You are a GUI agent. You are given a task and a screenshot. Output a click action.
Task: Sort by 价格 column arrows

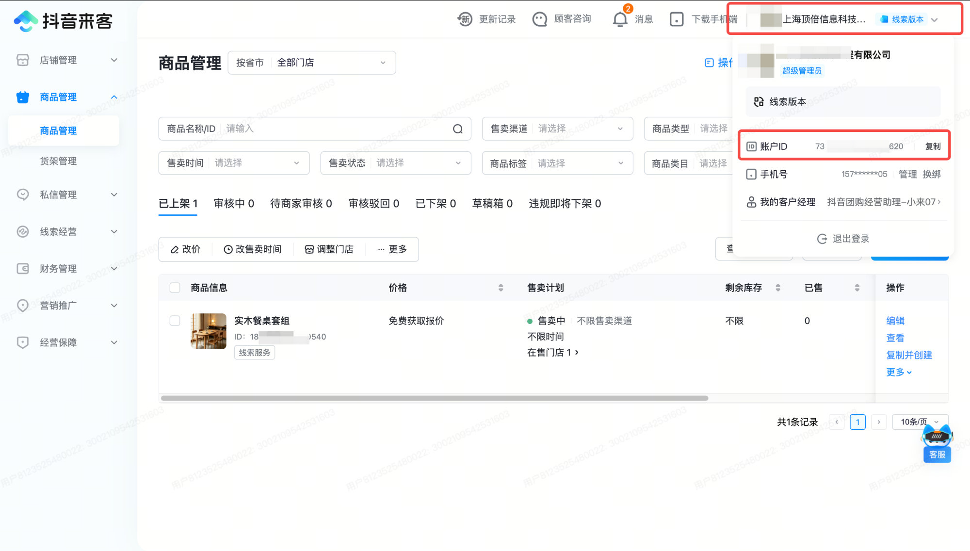pos(501,288)
